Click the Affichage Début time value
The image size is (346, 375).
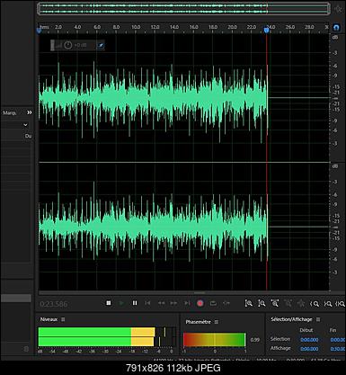point(309,349)
